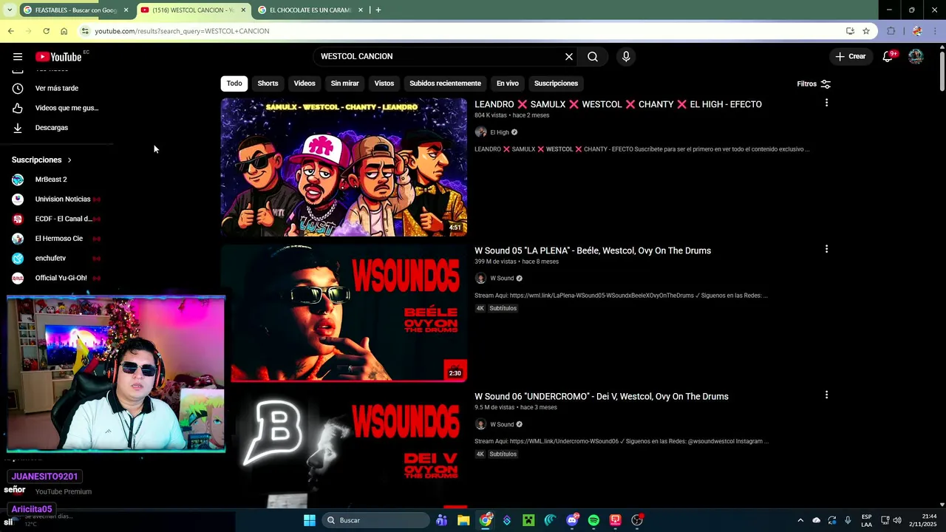Open browser home page button
The image size is (946, 532).
click(64, 31)
